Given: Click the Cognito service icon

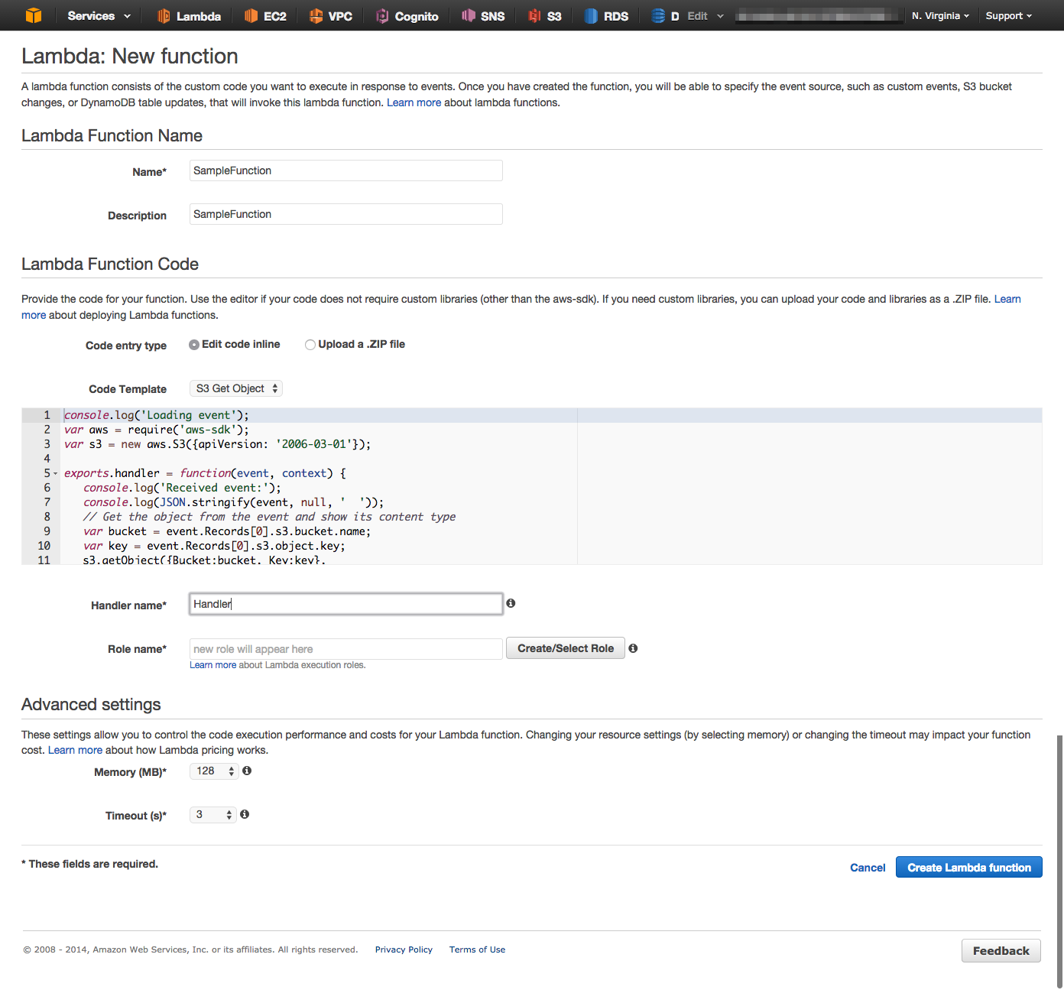Looking at the screenshot, I should click(383, 15).
